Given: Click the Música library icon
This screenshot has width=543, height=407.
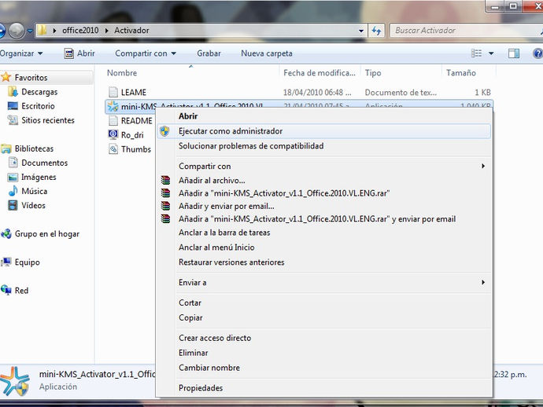Looking at the screenshot, I should (13, 191).
